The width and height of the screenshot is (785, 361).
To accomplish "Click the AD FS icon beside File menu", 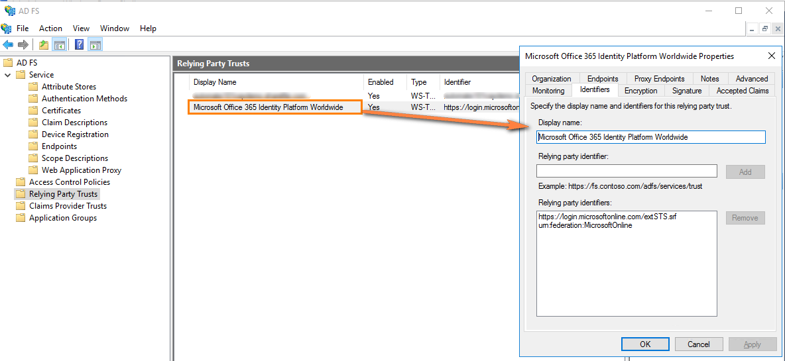I will click(x=7, y=28).
